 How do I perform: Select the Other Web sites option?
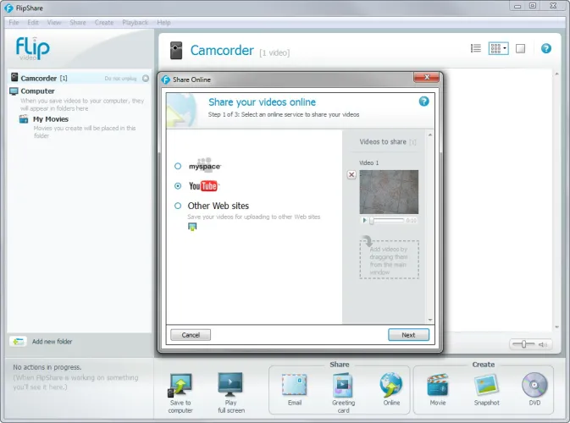(x=178, y=206)
